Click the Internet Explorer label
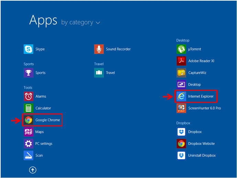237x178 pixels. (201, 96)
